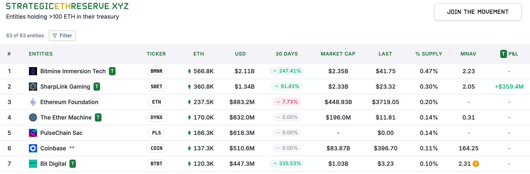
Task: Sort by the ENTITIES column header
Action: tap(41, 54)
